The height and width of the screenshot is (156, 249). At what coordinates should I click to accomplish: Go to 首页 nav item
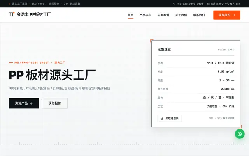[130, 15]
